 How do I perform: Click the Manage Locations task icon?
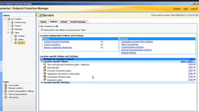(6, 88)
